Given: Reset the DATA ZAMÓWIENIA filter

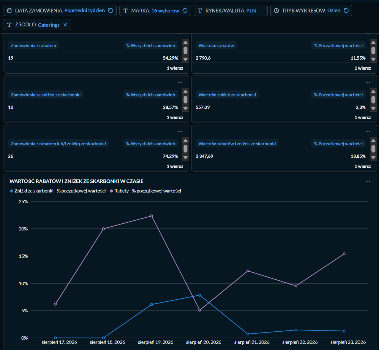Looking at the screenshot, I should pyautogui.click(x=111, y=11).
